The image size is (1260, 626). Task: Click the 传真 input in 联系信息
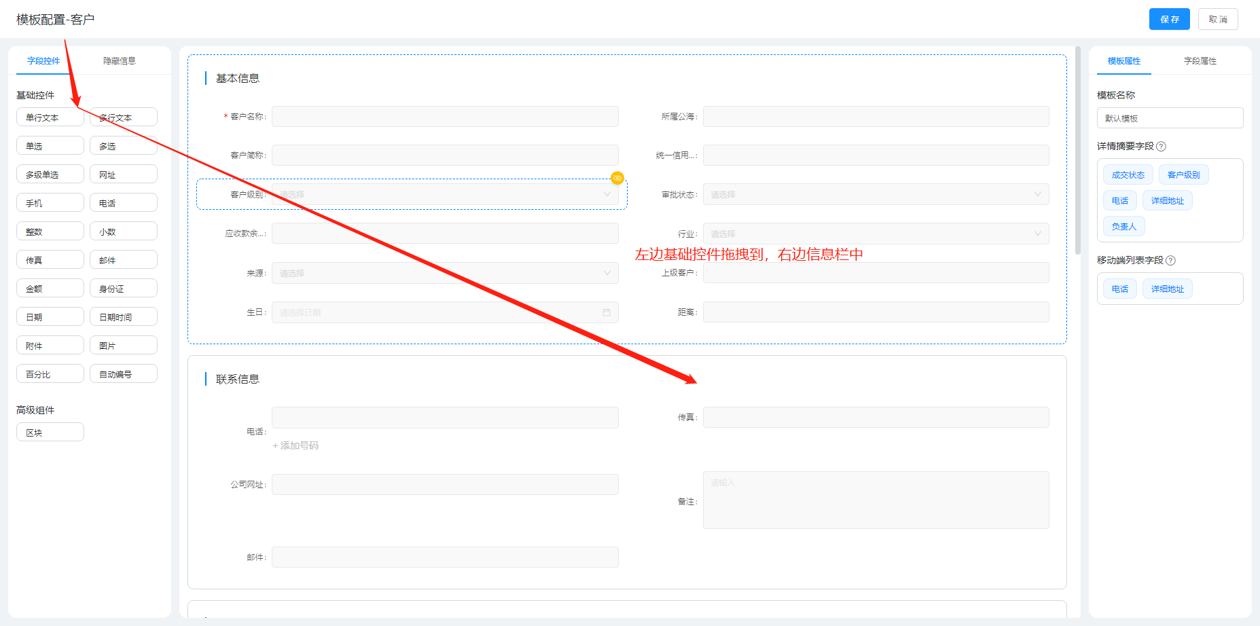tap(876, 417)
